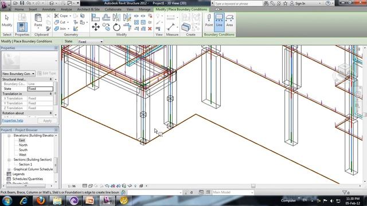Open the Analyze ribbon tab

67,9
